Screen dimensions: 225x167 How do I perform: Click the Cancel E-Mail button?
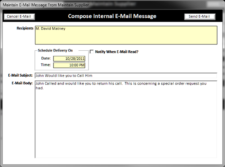coord(19,17)
